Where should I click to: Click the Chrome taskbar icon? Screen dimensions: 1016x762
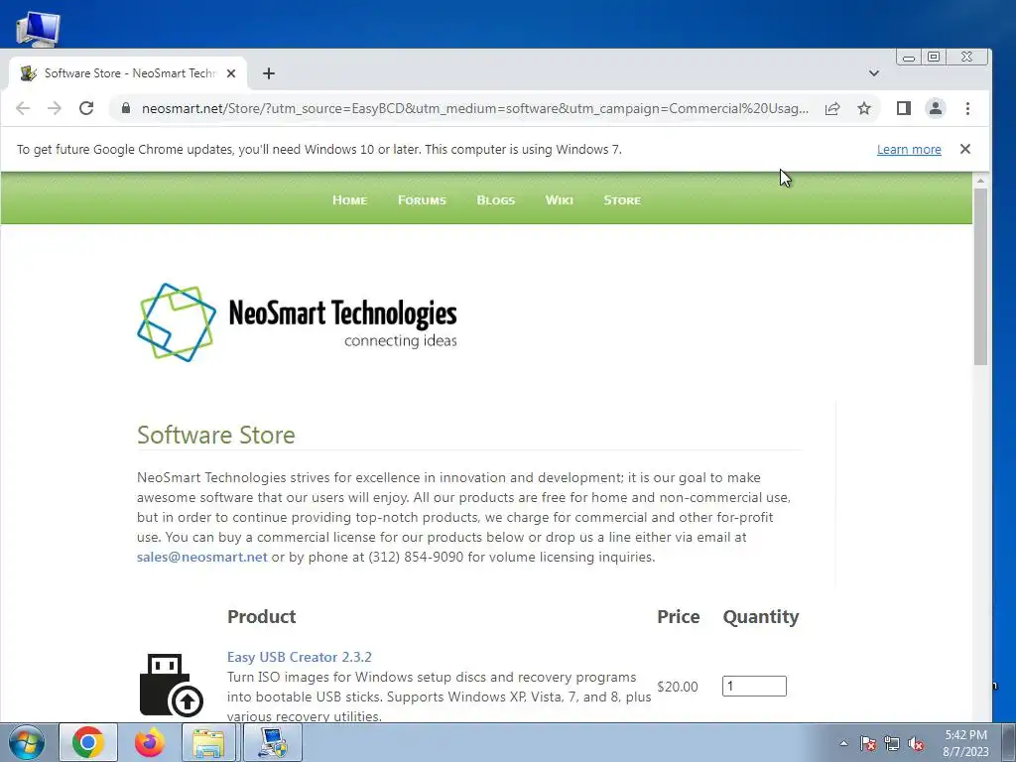[x=88, y=742]
